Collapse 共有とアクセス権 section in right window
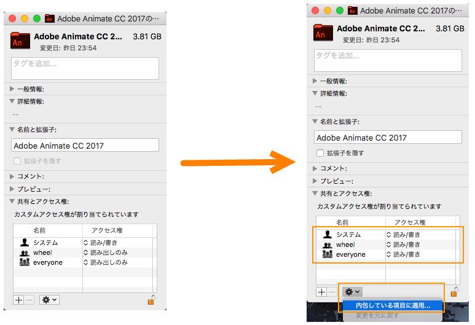475x325 pixels. coord(315,194)
